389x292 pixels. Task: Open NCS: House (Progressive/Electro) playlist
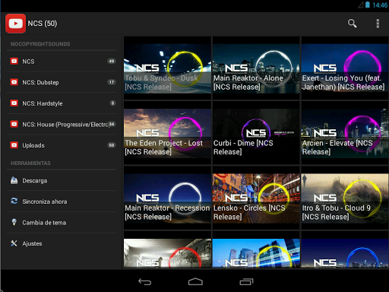(x=62, y=125)
